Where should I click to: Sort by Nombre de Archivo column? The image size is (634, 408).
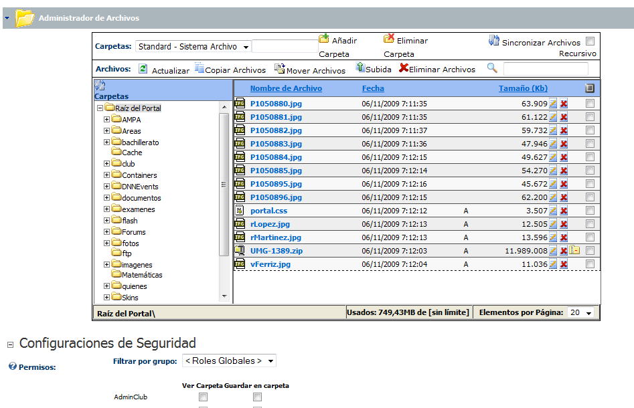point(286,88)
